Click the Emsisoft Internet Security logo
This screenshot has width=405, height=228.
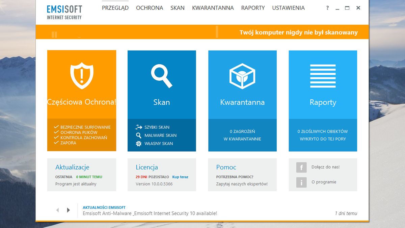coord(64,12)
